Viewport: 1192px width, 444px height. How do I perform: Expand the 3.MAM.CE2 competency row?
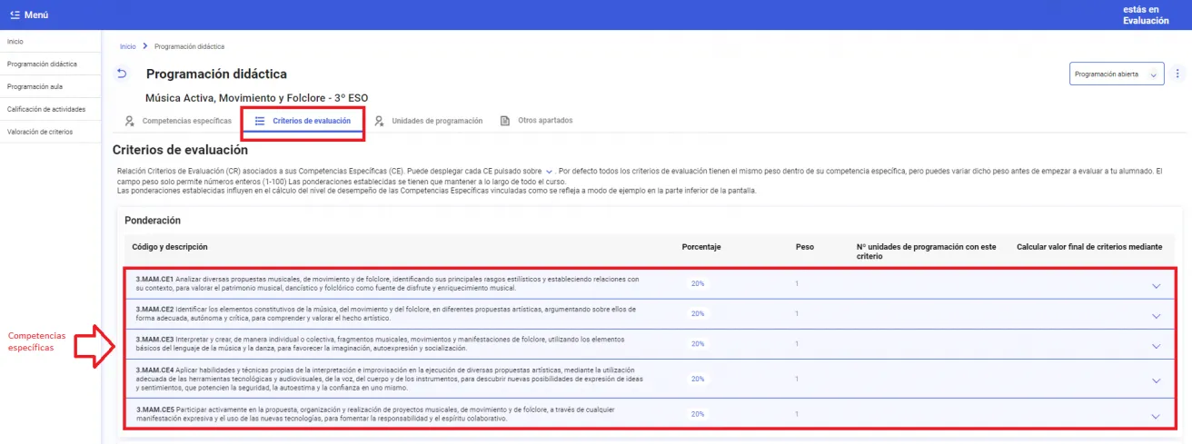tap(1156, 316)
